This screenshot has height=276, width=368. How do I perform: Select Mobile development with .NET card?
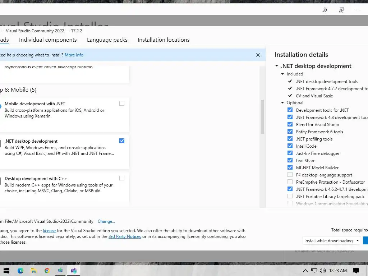[65, 115]
